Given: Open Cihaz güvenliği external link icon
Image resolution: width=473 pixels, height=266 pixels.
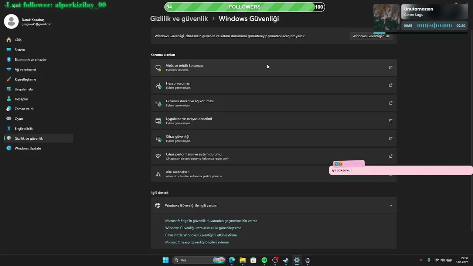Looking at the screenshot, I should tap(391, 139).
